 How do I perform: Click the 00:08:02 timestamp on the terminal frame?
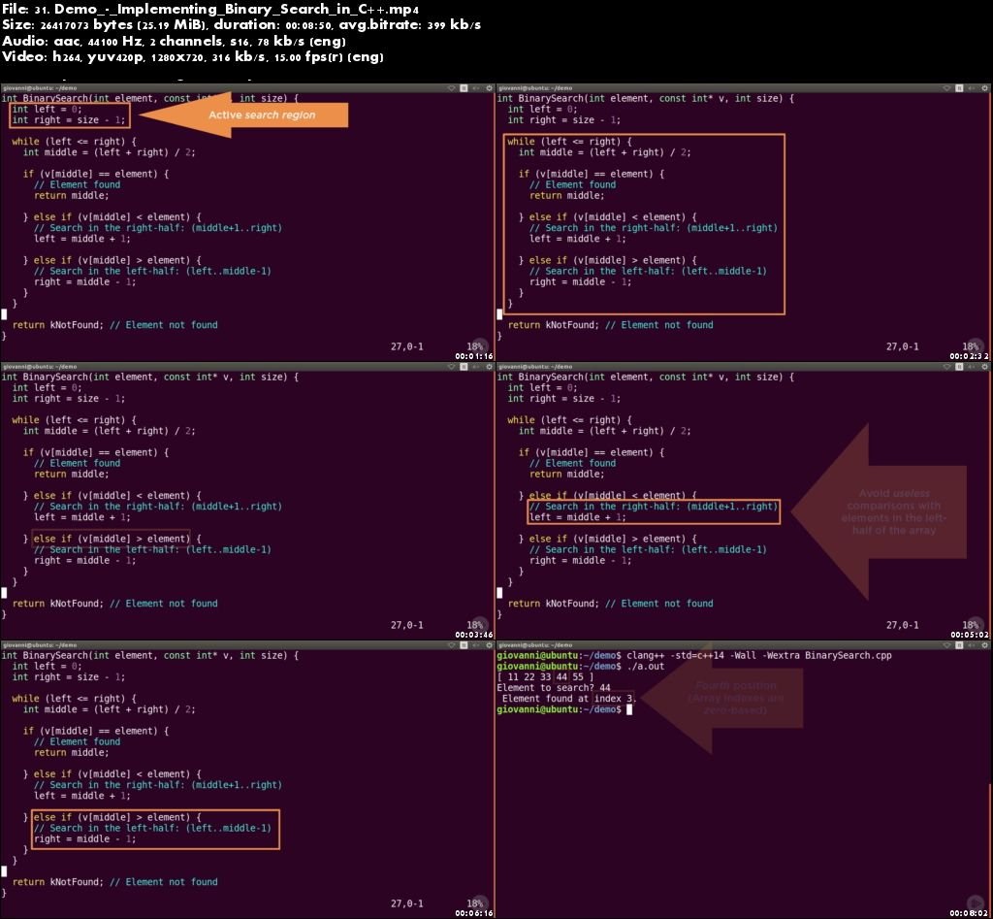[971, 913]
